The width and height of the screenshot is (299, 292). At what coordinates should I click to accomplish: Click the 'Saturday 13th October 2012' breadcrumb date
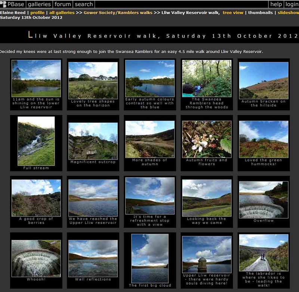[x=31, y=18]
